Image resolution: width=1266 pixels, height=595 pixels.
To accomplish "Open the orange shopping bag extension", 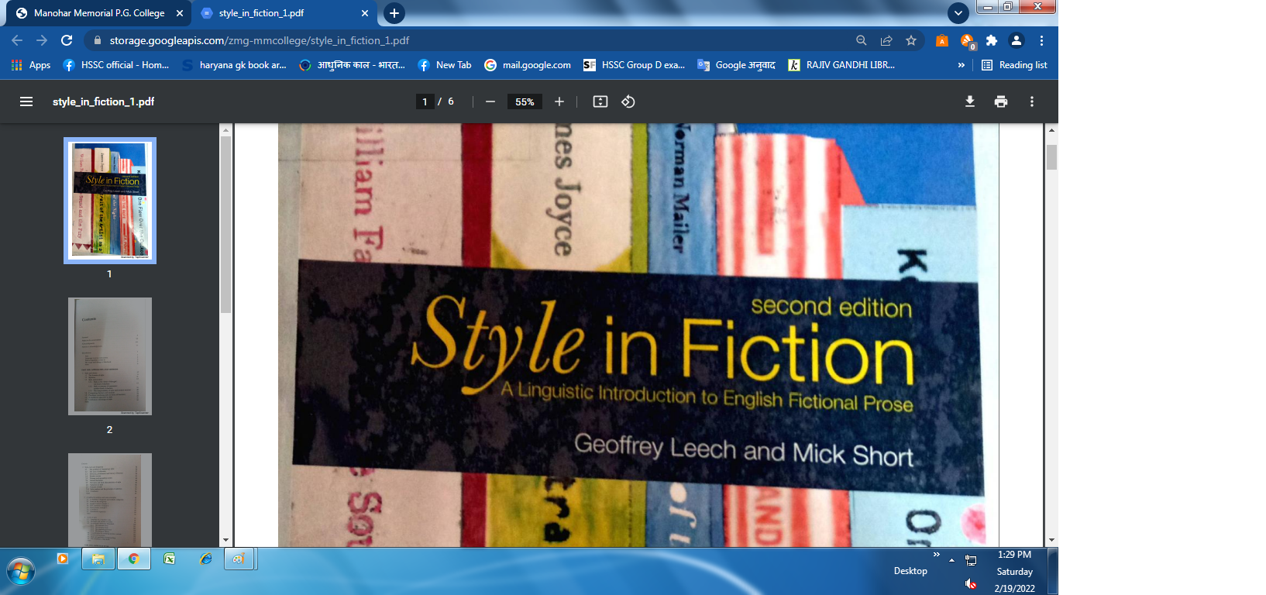I will tap(942, 40).
